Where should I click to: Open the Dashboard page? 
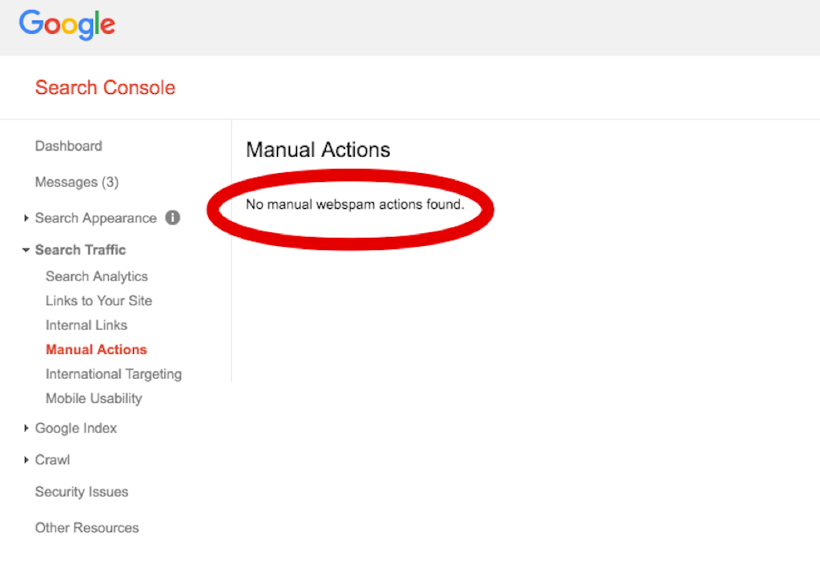[68, 146]
